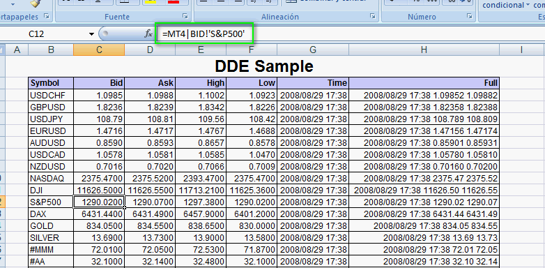
Task: Select column I header
Action: (522, 50)
